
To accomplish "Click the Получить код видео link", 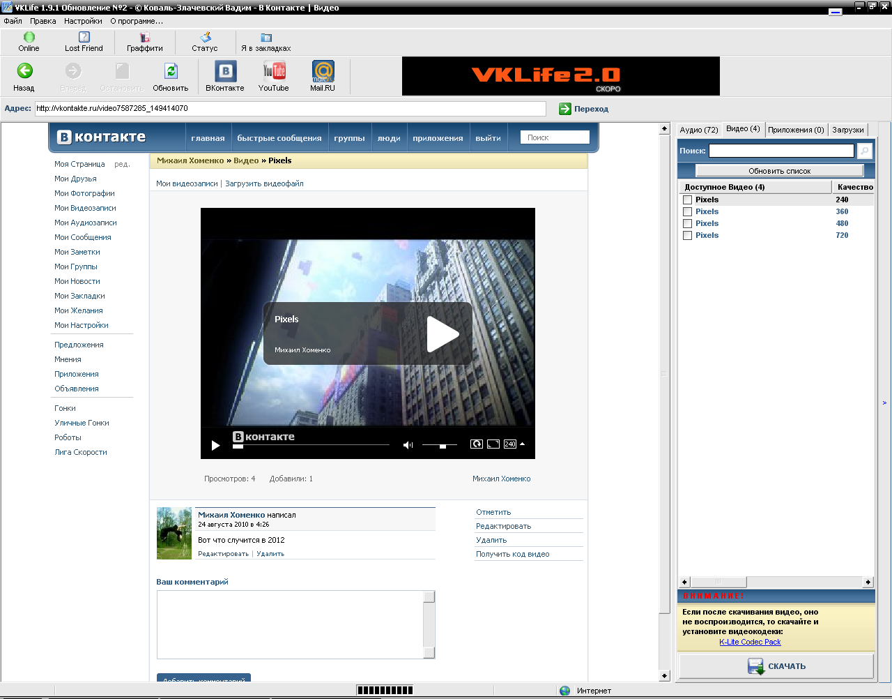I will (513, 554).
